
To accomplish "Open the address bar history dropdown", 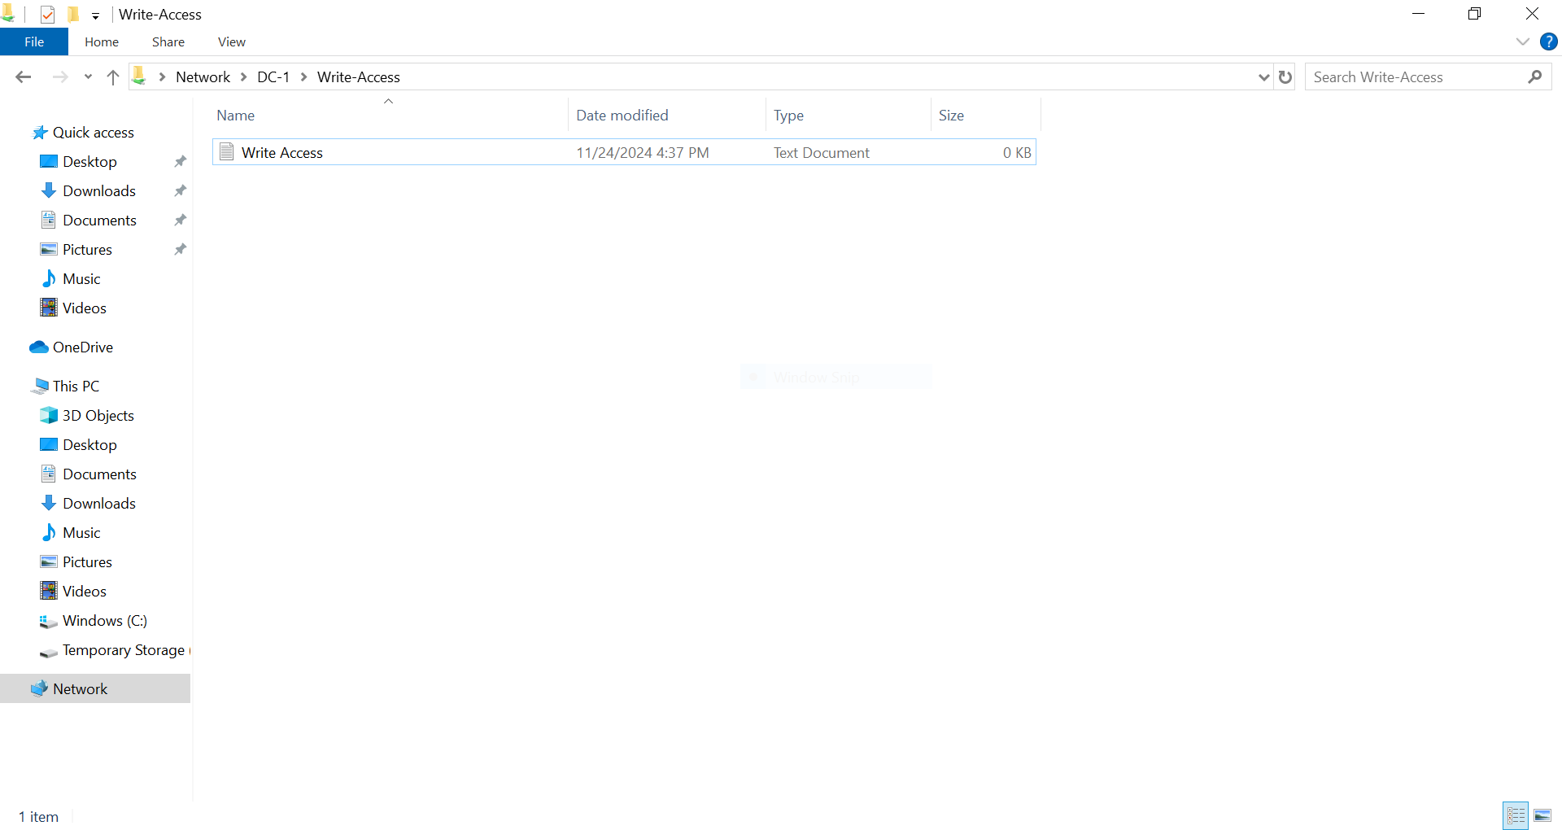I will [x=1263, y=77].
